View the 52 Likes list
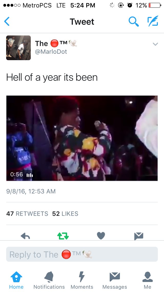The width and height of the screenshot is (164, 292). [x=65, y=214]
